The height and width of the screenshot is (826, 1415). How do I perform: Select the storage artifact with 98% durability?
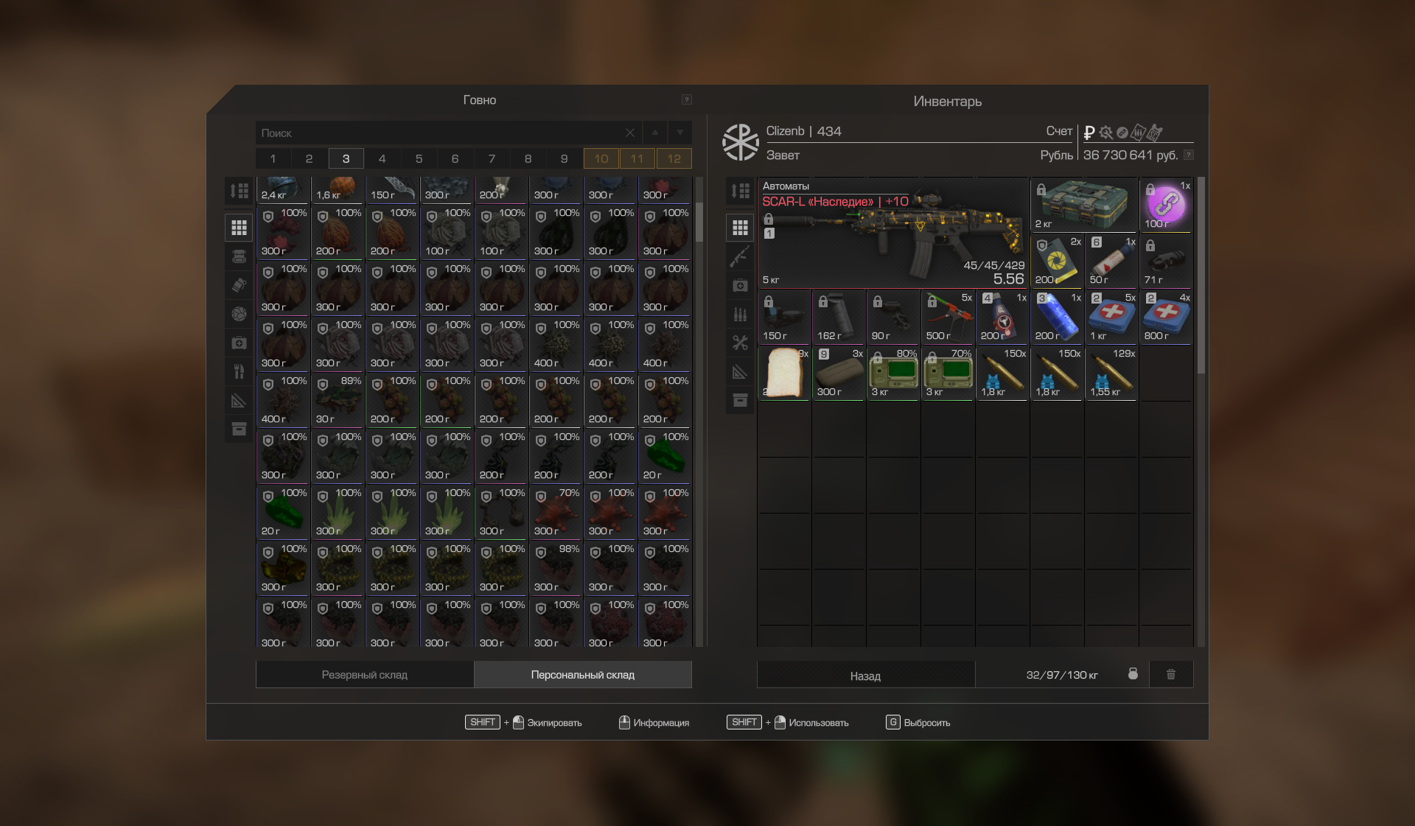click(556, 567)
